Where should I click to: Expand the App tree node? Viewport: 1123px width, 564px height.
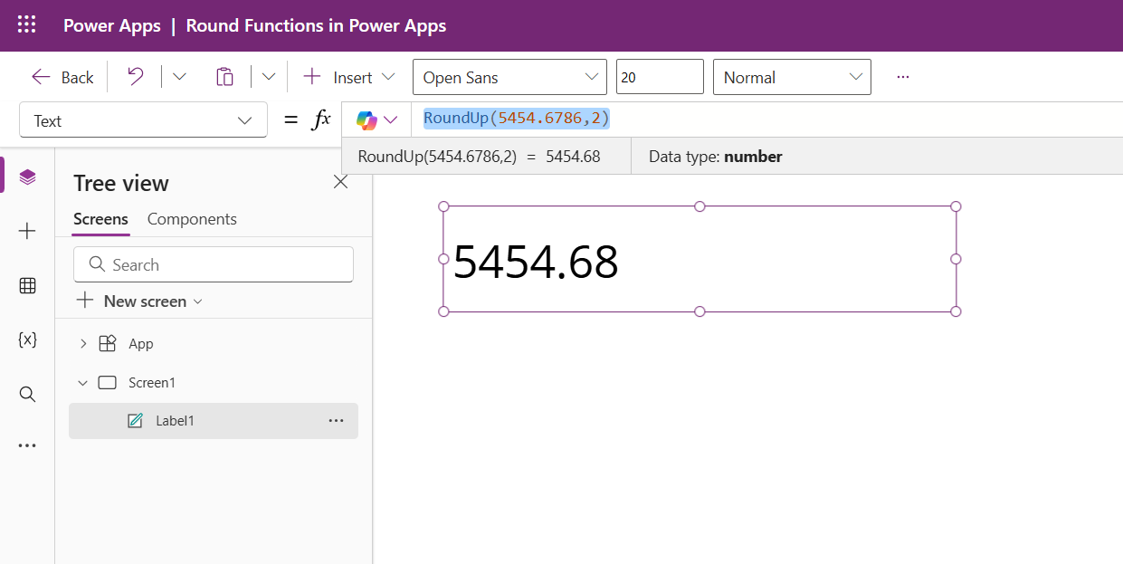click(82, 343)
